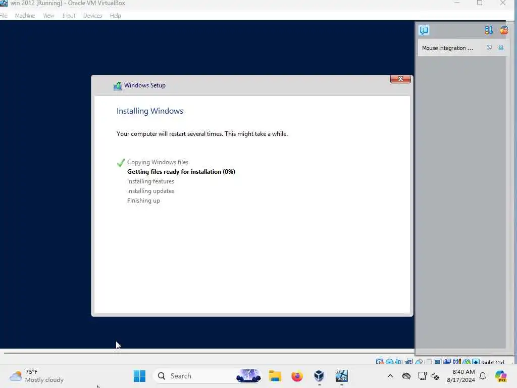The width and height of the screenshot is (517, 388).
Task: Open the View menu
Action: pos(48,16)
